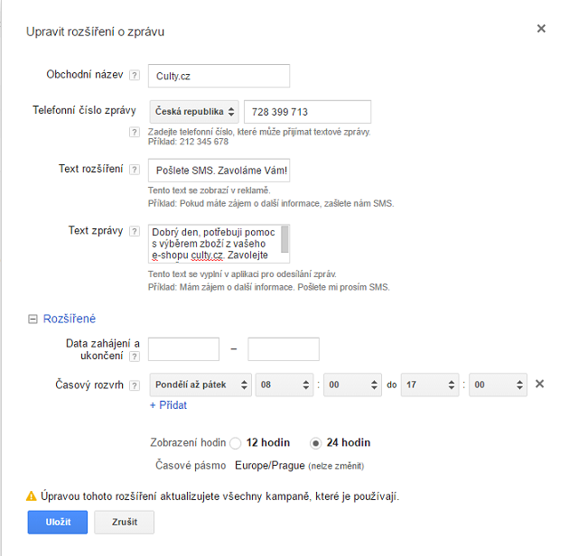The height and width of the screenshot is (556, 569).
Task: Open the end hour 17 dropdown
Action: pos(429,385)
